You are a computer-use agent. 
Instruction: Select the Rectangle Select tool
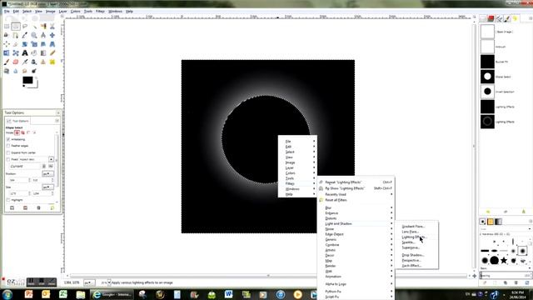7,26
